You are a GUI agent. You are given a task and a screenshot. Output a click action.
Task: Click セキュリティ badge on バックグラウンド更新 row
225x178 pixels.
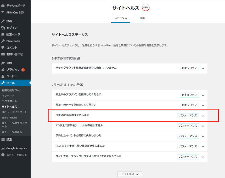click(189, 68)
